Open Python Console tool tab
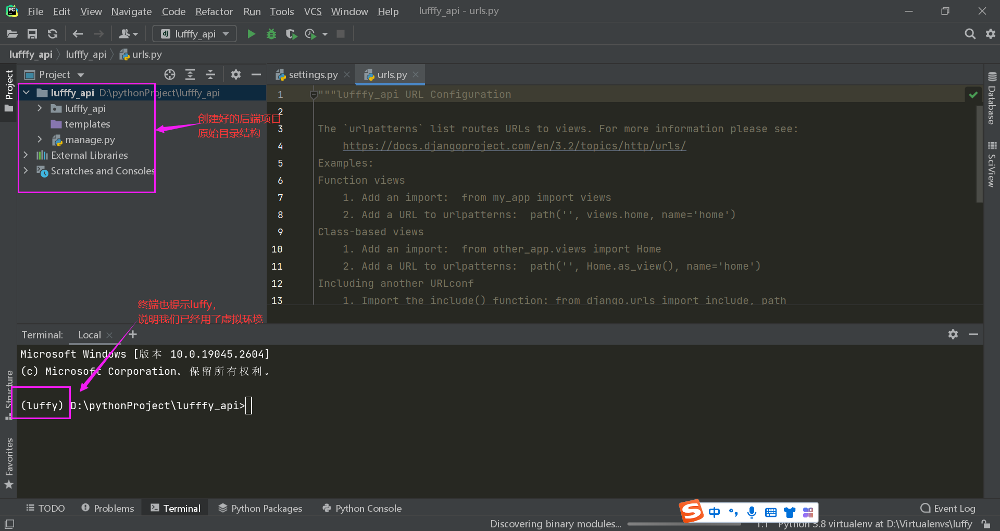The width and height of the screenshot is (1000, 531). pyautogui.click(x=362, y=508)
